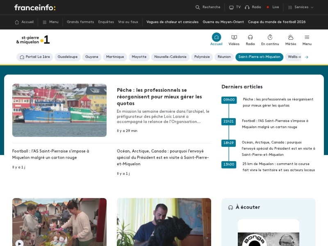
Task: Open Vrai ou faux link
Action: tap(128, 22)
